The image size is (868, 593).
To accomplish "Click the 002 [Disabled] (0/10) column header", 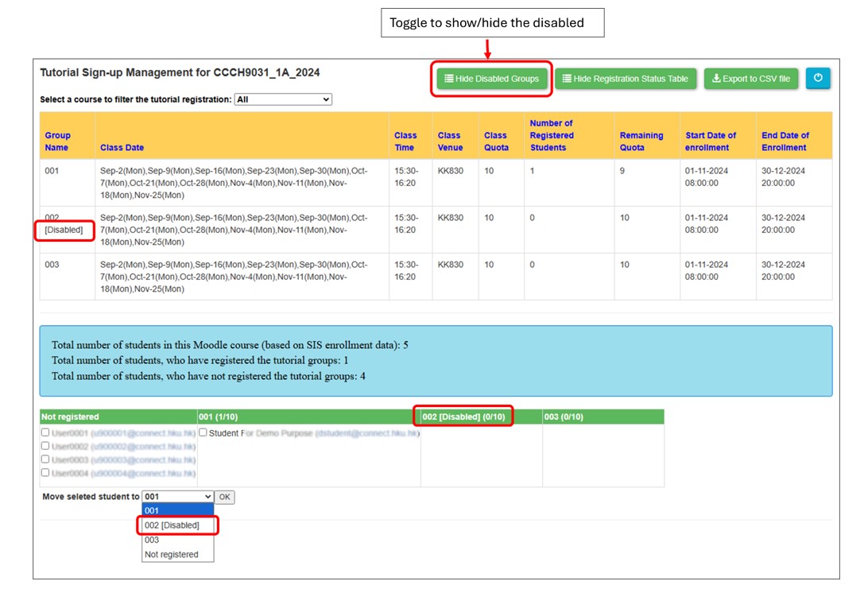I will [463, 416].
